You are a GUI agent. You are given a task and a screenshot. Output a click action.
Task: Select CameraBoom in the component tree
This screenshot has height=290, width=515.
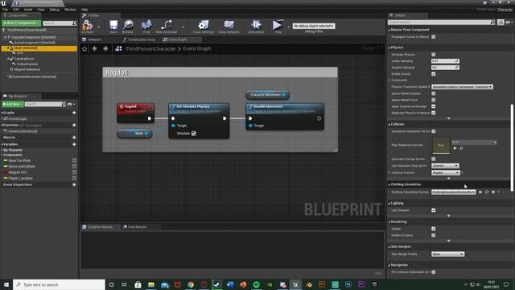pyautogui.click(x=23, y=59)
